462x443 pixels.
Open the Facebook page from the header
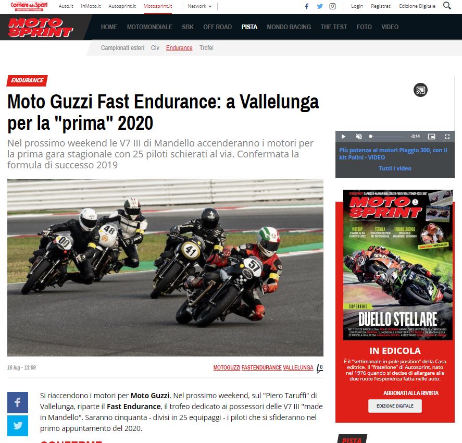point(307,6)
